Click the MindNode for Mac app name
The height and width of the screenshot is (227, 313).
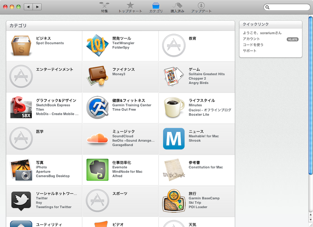click(128, 172)
